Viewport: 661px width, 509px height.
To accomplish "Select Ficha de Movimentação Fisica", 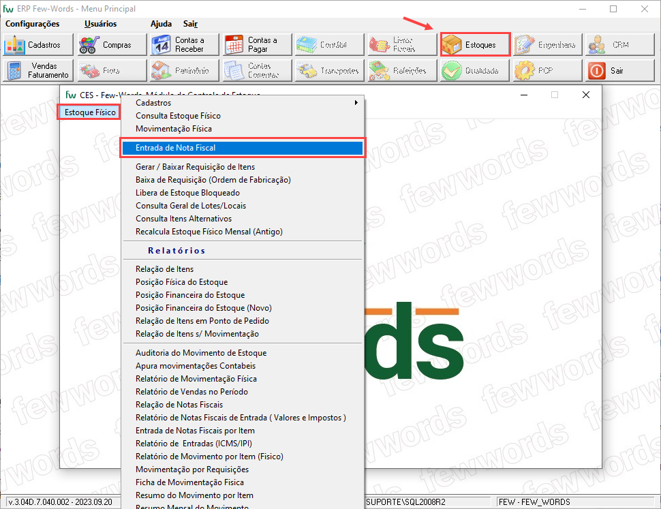I will [243, 482].
